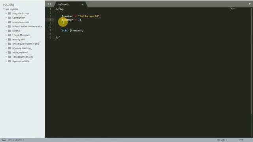Expand the funchat folder arrow

tap(6, 31)
